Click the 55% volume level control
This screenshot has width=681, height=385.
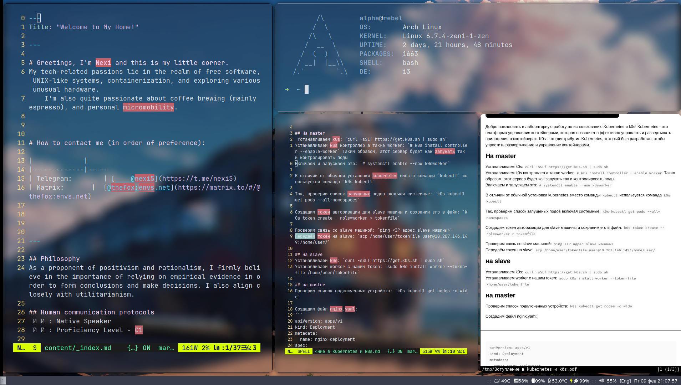[x=611, y=381]
